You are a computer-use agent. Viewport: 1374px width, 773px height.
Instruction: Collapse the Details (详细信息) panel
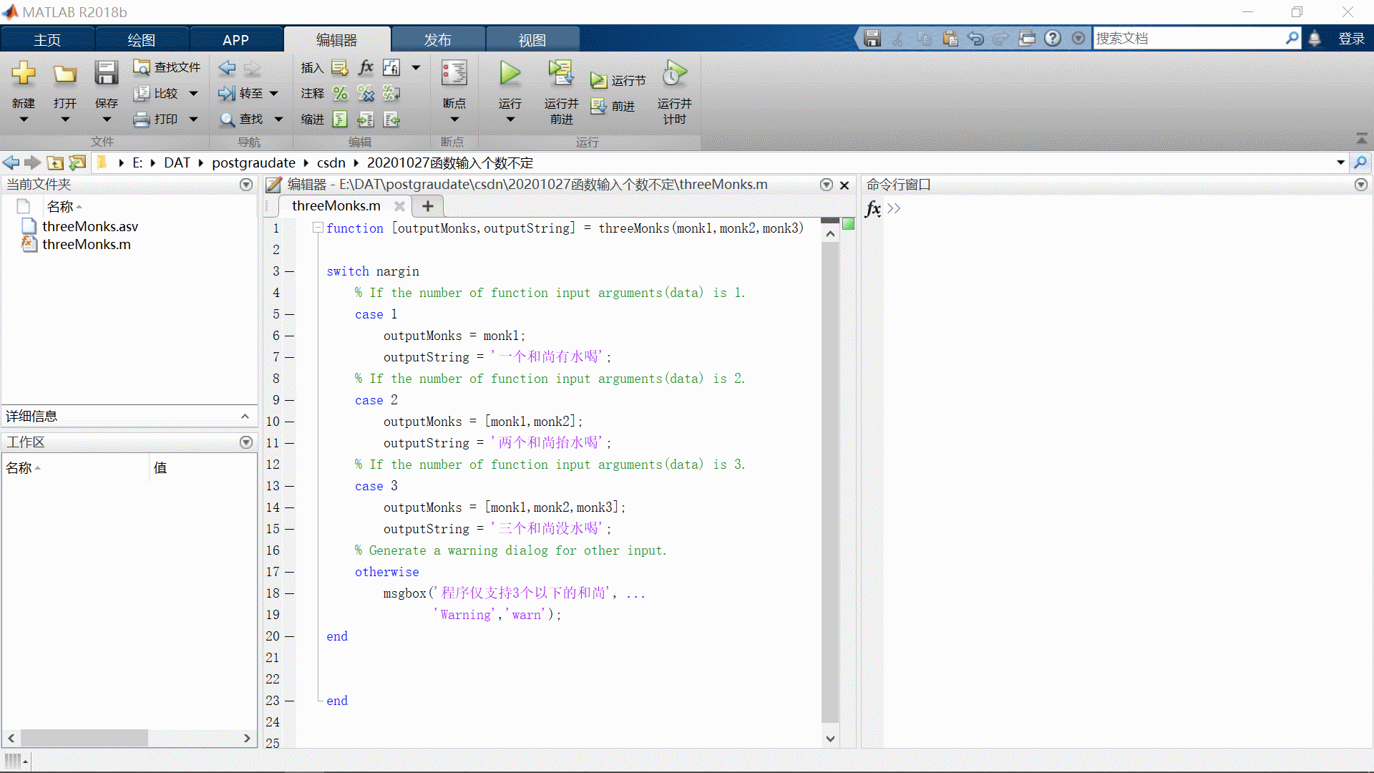pyautogui.click(x=245, y=416)
